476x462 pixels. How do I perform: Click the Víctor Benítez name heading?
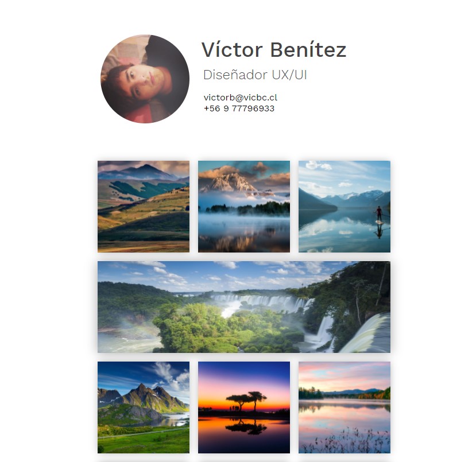tap(274, 49)
